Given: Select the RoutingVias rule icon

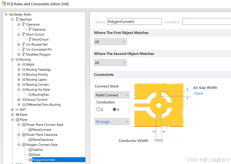Looking at the screenshot, I should point(30,95).
